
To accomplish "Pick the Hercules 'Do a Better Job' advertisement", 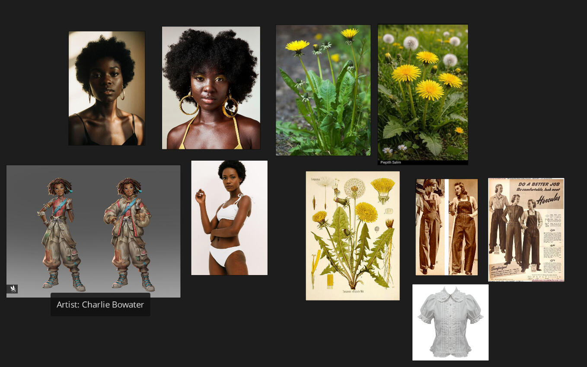I will point(526,230).
